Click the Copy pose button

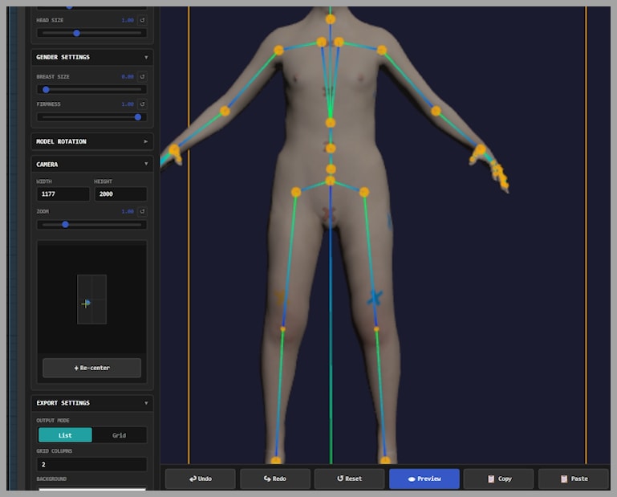498,479
